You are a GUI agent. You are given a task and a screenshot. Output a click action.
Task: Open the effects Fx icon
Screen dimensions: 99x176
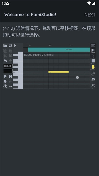point(93,86)
